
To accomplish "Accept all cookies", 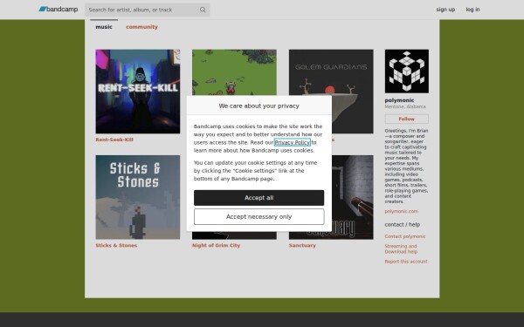I will (x=259, y=198).
